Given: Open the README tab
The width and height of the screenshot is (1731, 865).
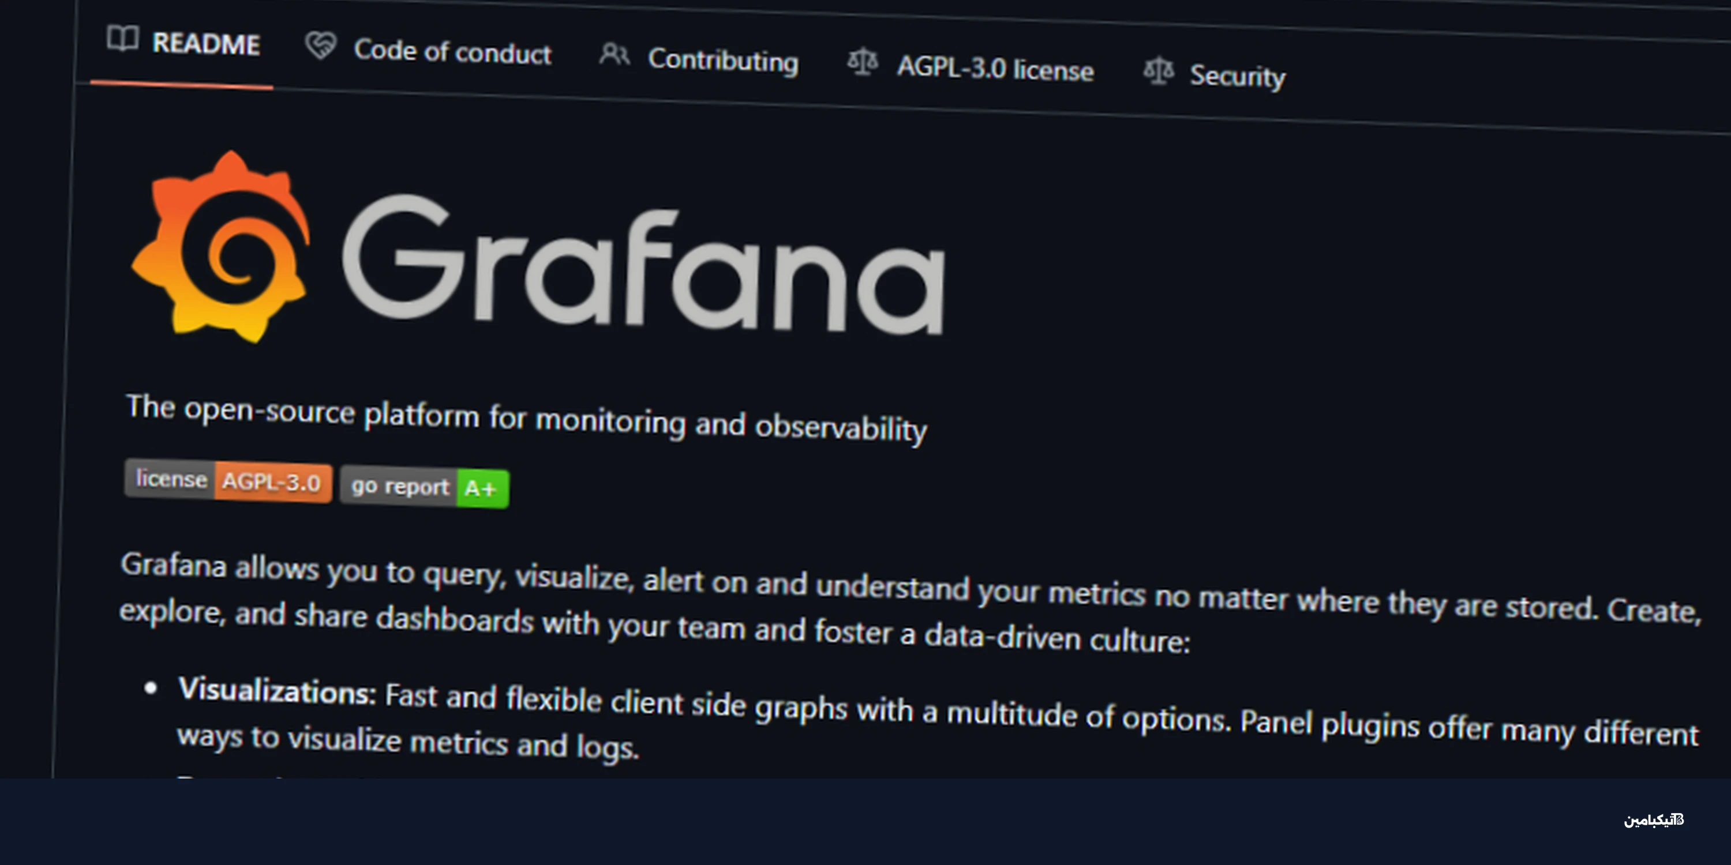Looking at the screenshot, I should (183, 42).
